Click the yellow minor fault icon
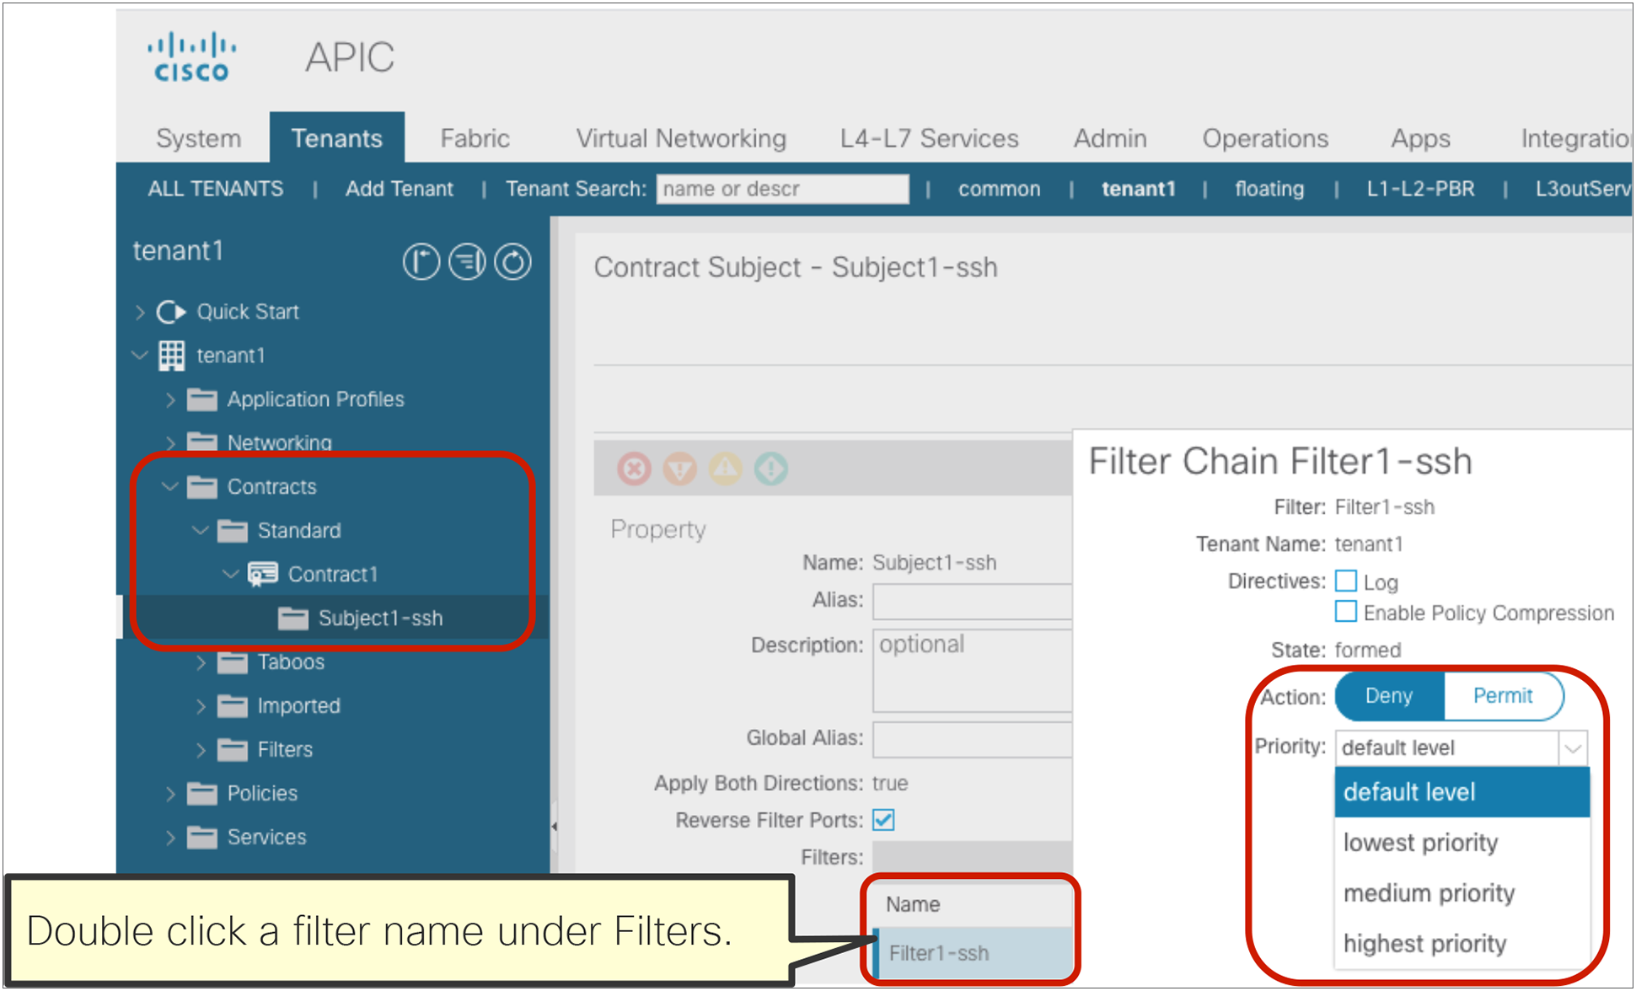This screenshot has width=1636, height=991. point(725,469)
